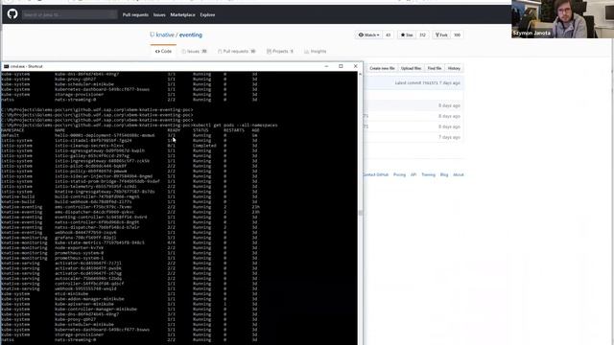Click the ems-dispatcher pod name
This screenshot has height=345, width=614.
pyautogui.click(x=94, y=212)
